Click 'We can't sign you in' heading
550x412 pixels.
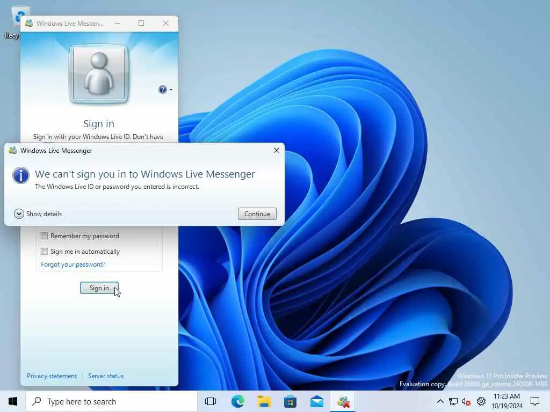pyautogui.click(x=145, y=174)
